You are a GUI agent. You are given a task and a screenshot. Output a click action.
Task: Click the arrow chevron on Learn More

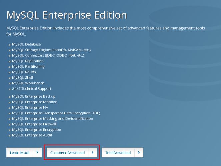[37, 152]
